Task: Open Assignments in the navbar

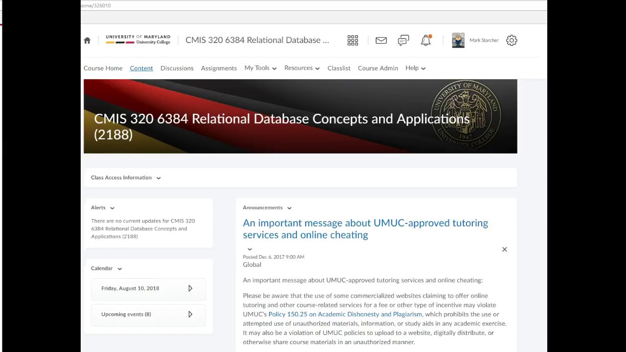Action: point(219,68)
